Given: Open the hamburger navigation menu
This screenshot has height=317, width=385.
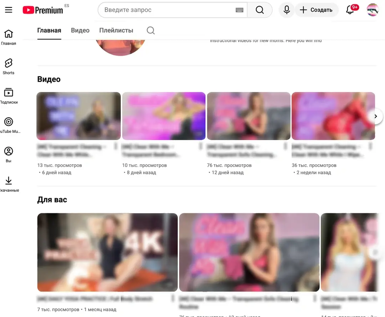Looking at the screenshot, I should pyautogui.click(x=9, y=10).
